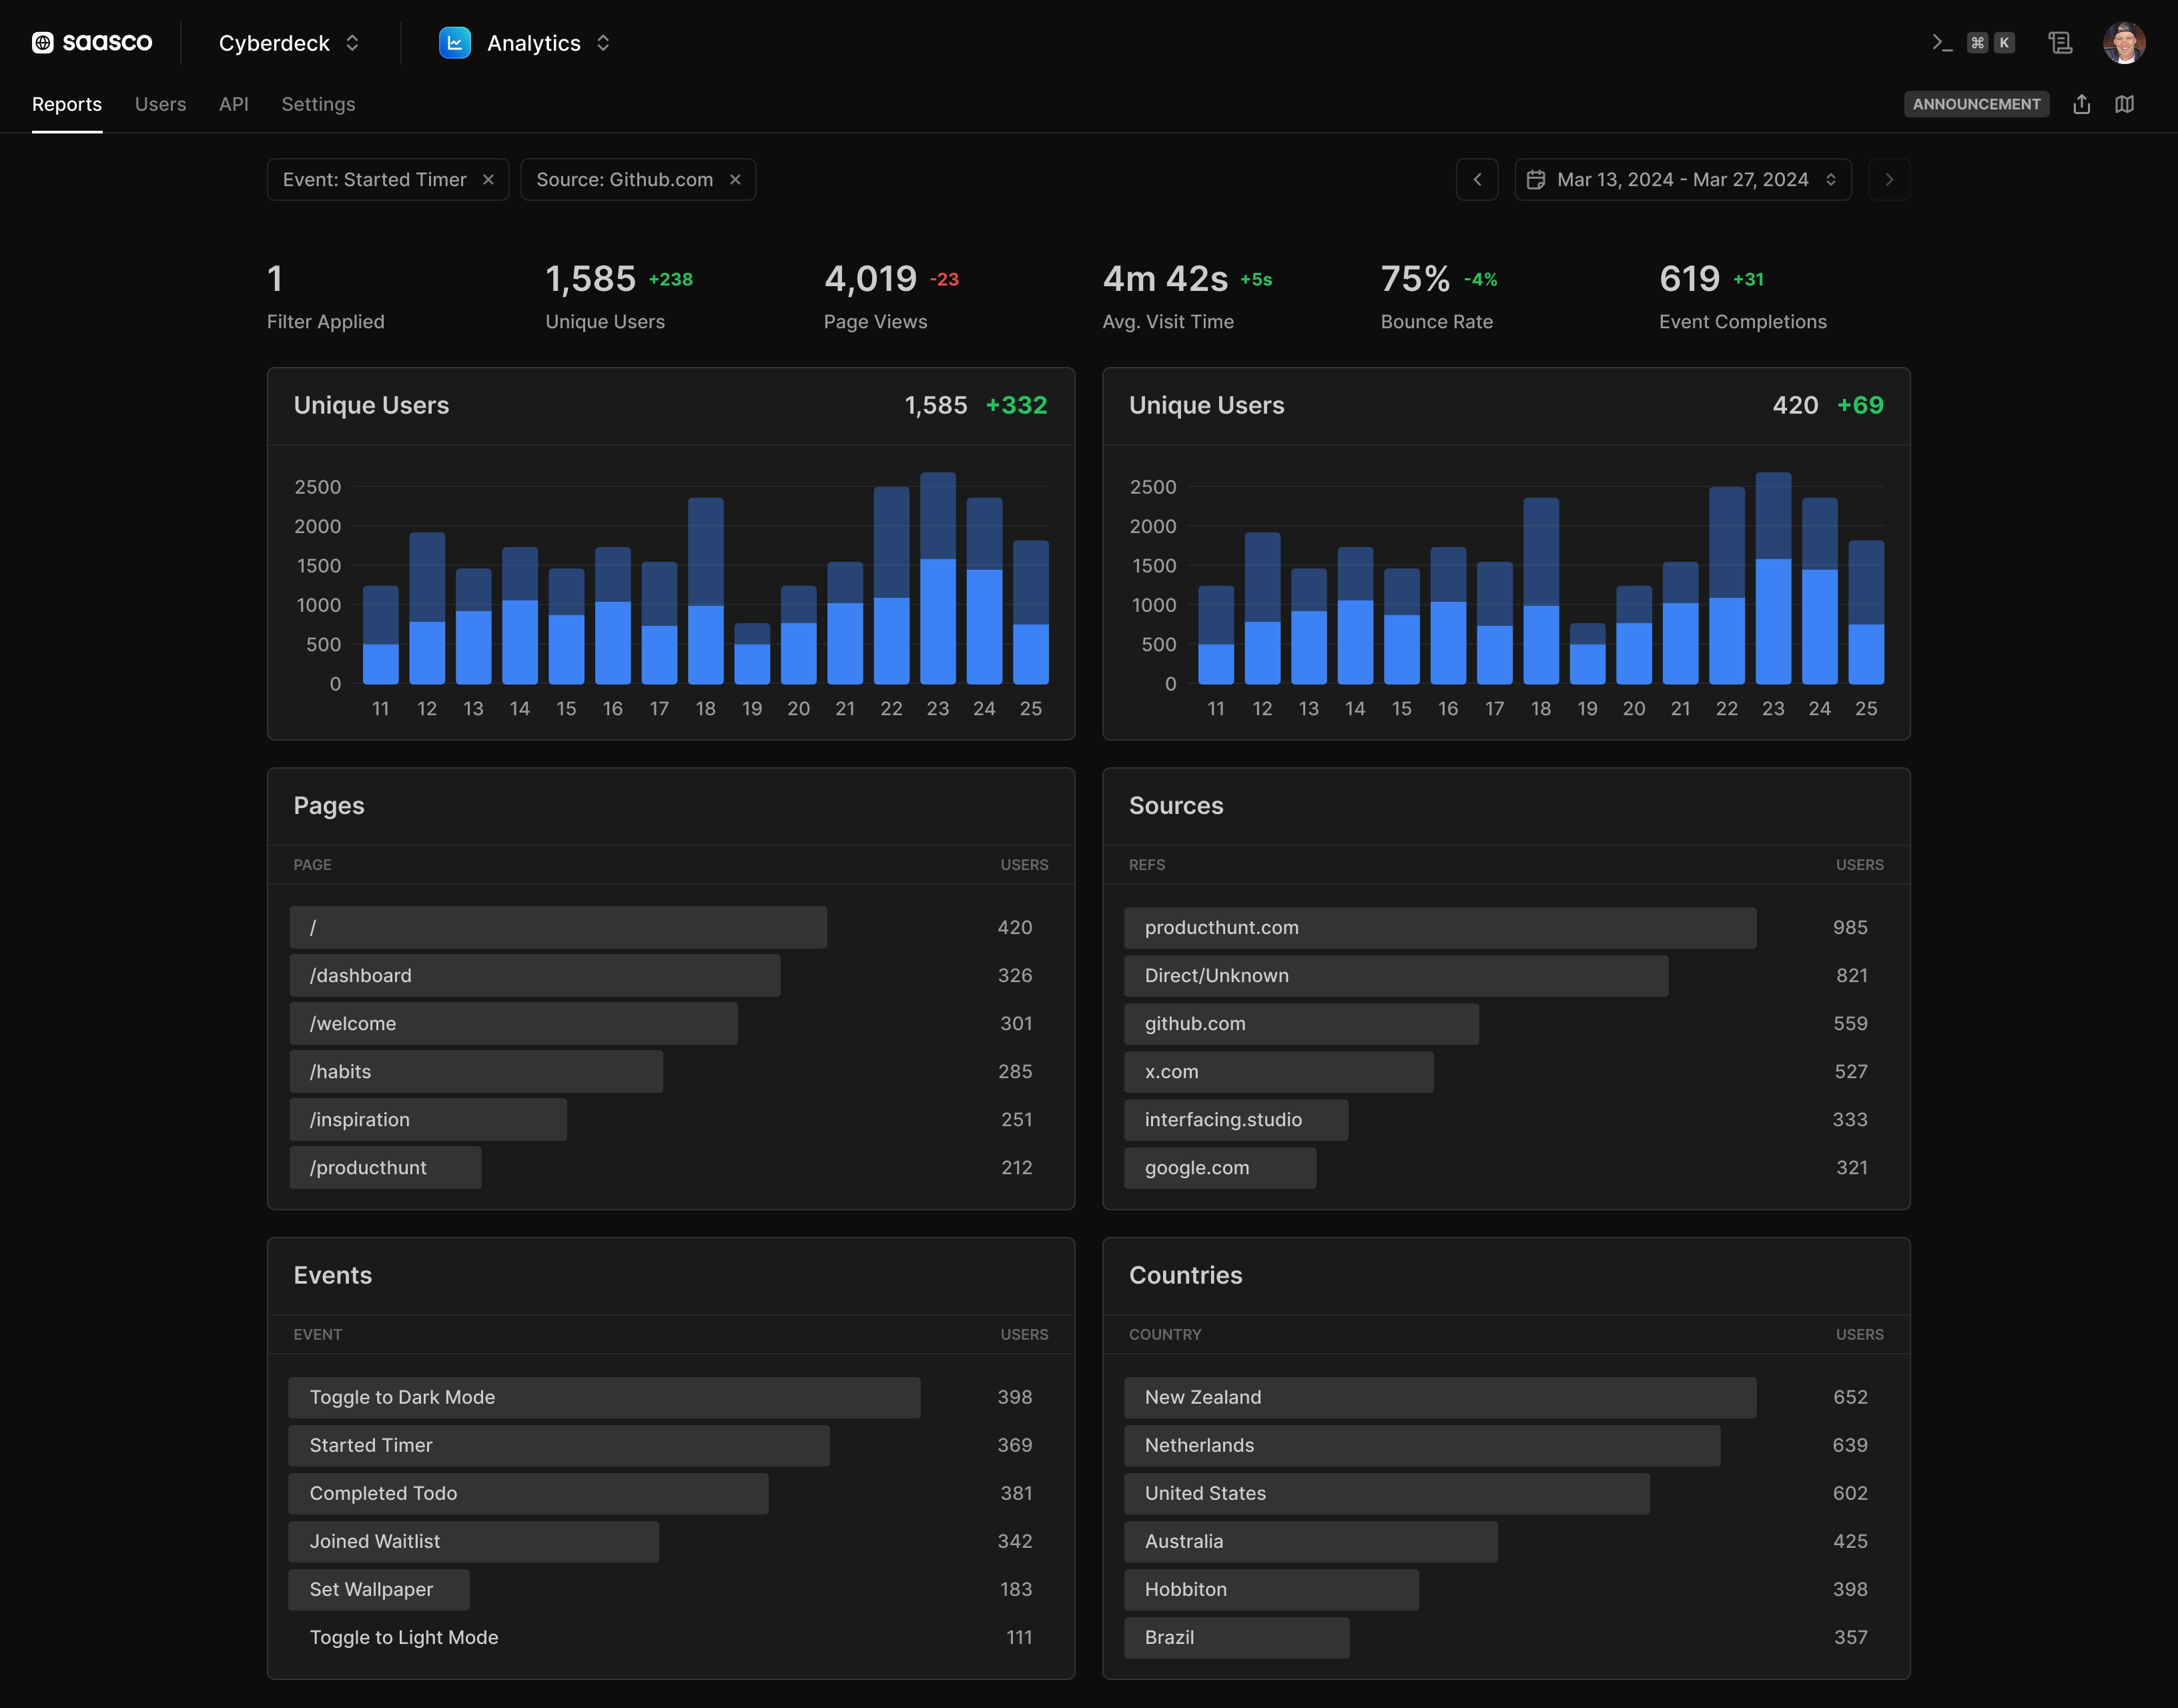Open the user profile avatar
This screenshot has height=1708, width=2178.
[x=2124, y=43]
